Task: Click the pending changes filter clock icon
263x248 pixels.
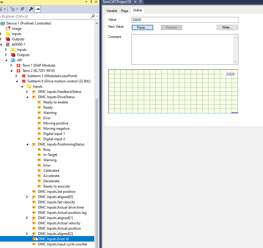Action: click(13, 9)
